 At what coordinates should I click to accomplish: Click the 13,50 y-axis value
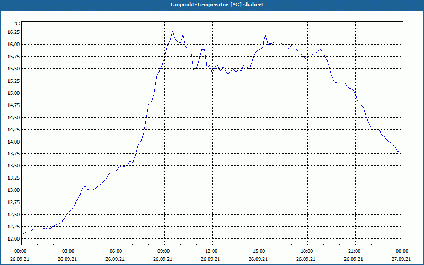[x=13, y=166]
